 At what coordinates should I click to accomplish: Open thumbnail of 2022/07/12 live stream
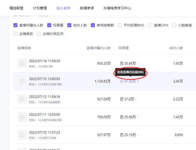coord(22,99)
